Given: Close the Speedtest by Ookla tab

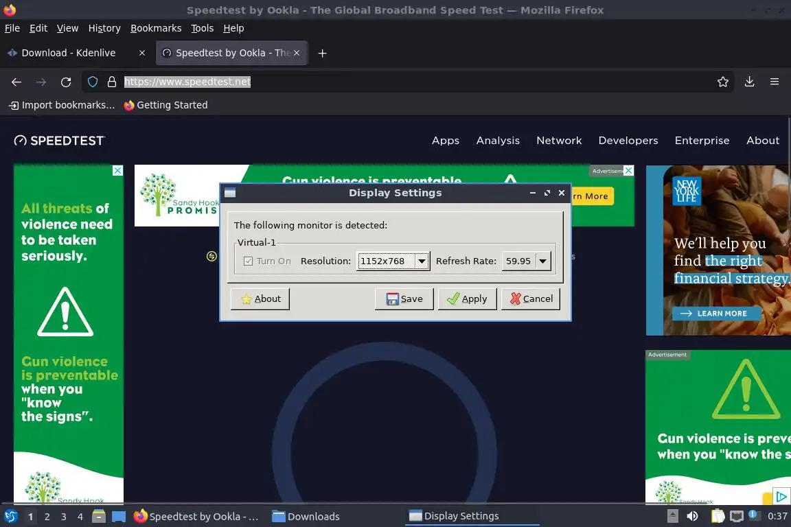Looking at the screenshot, I should [297, 53].
